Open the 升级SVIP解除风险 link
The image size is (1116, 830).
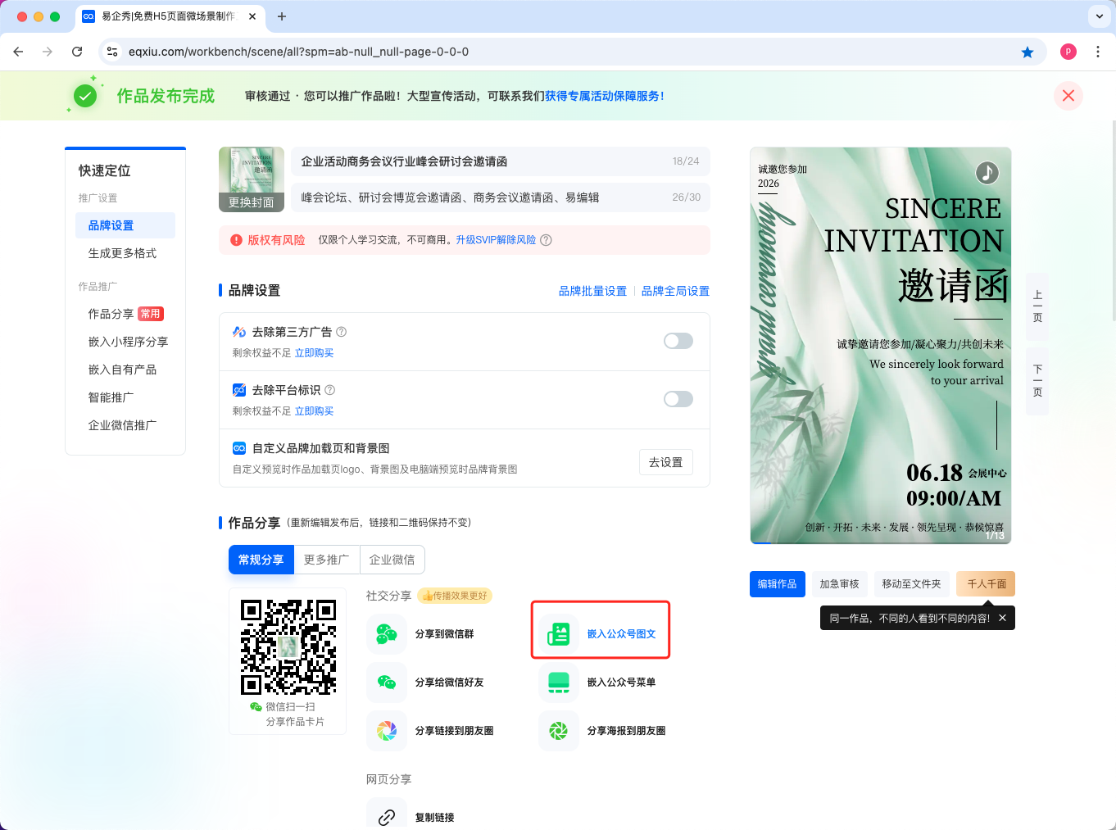496,240
